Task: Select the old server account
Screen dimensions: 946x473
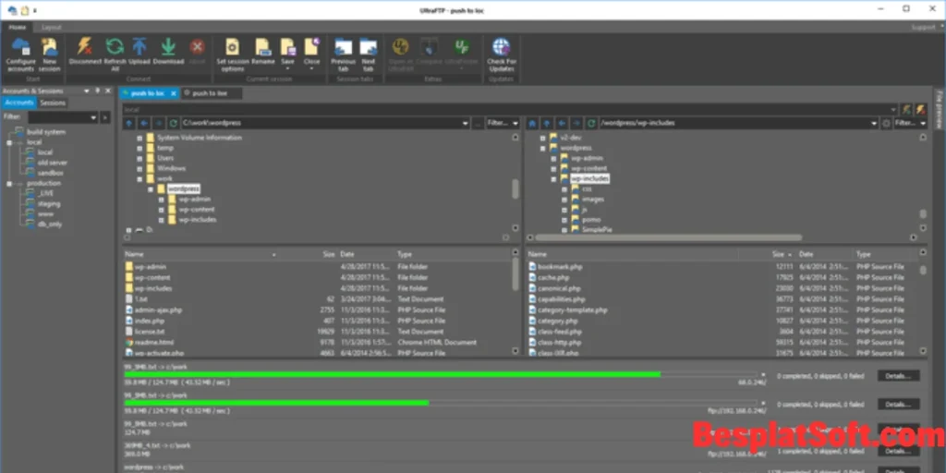Action: click(x=53, y=163)
